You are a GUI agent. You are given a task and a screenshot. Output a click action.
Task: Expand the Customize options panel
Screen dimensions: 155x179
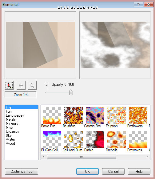tap(22, 172)
